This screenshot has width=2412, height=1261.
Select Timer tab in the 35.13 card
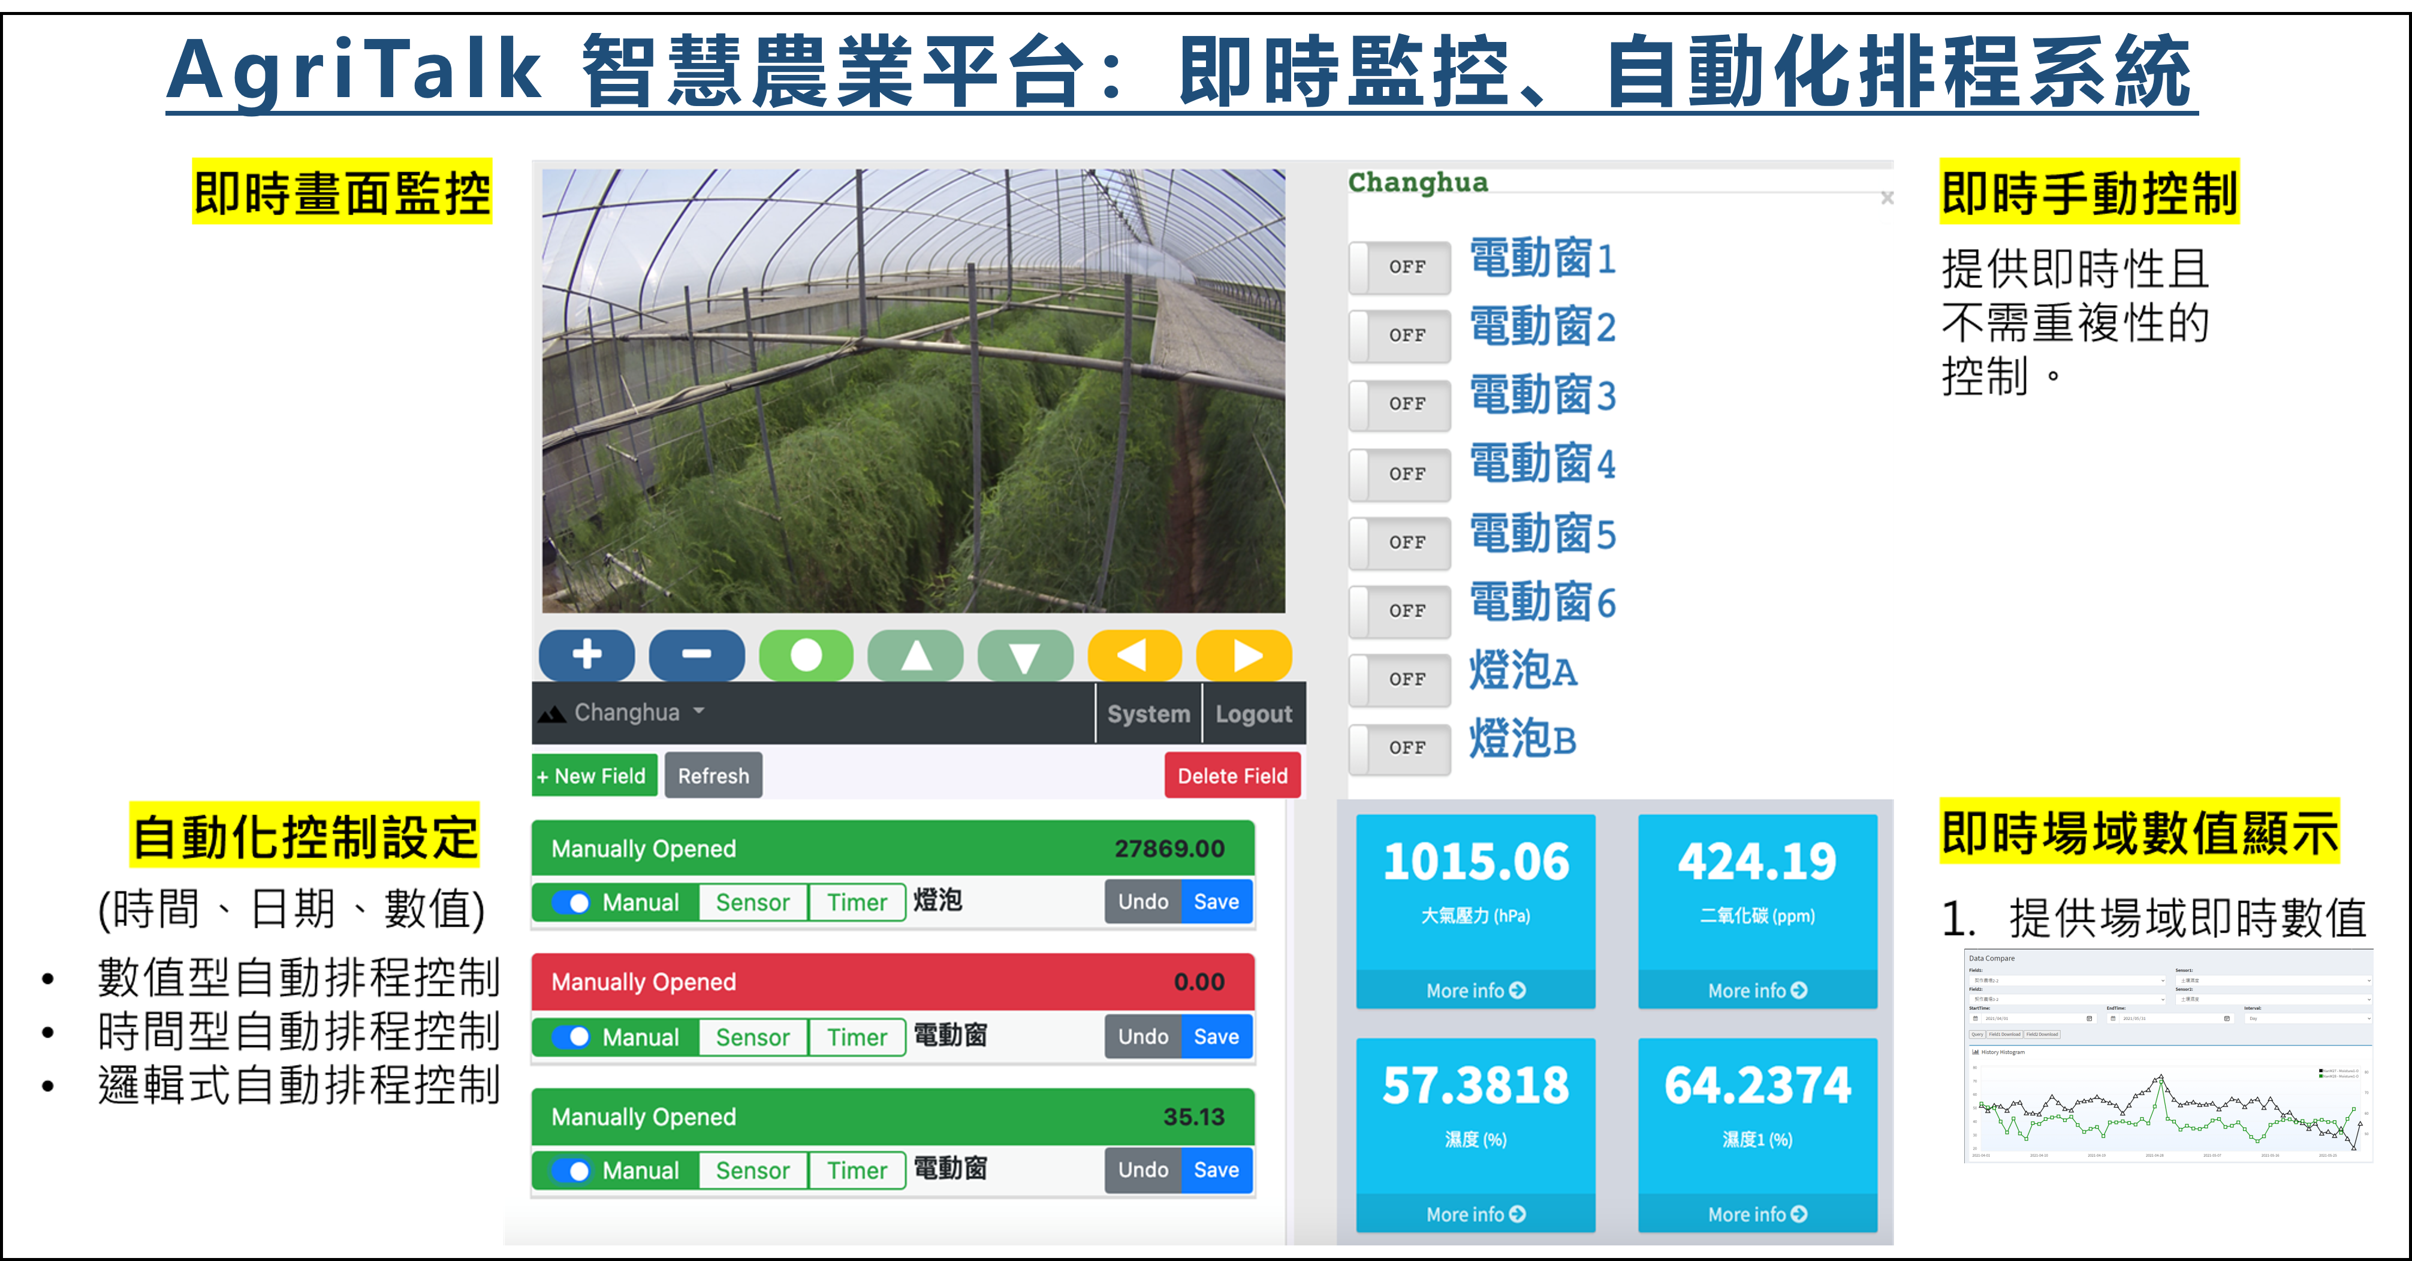[x=857, y=1170]
